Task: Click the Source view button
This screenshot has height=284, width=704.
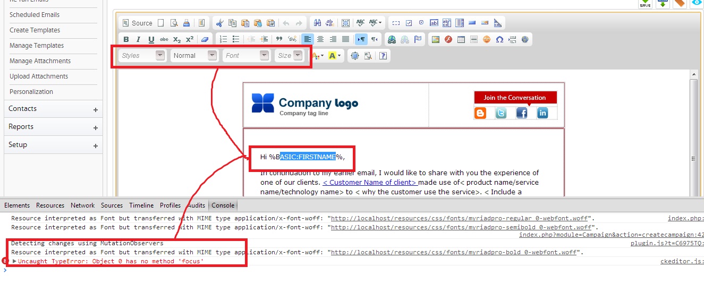Action: [137, 23]
